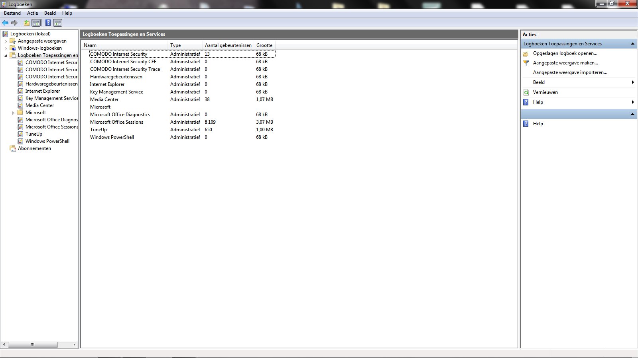Click the 650 event count for TuneUp
This screenshot has width=638, height=358.
tap(208, 130)
